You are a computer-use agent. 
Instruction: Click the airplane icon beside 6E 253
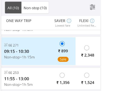click(x=6, y=72)
